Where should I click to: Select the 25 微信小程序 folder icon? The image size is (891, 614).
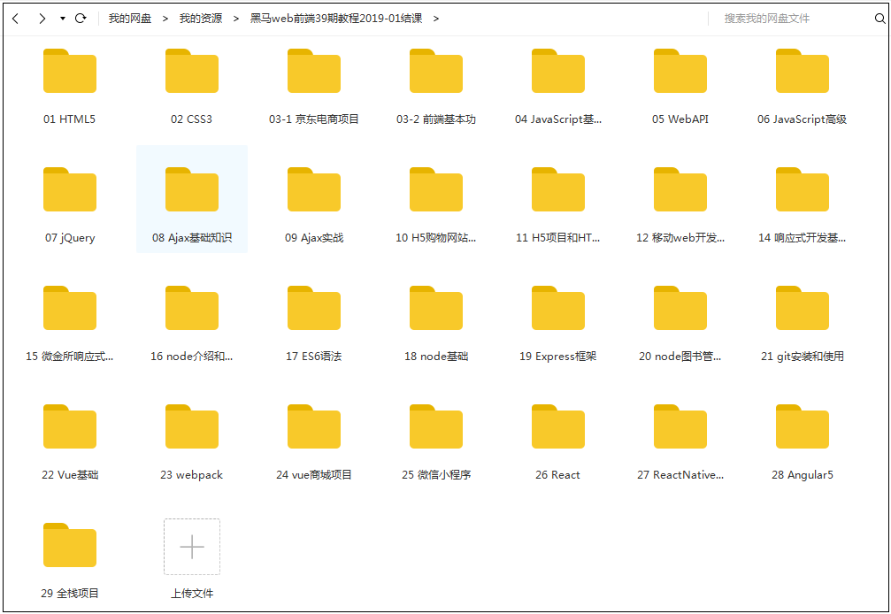[x=436, y=426]
